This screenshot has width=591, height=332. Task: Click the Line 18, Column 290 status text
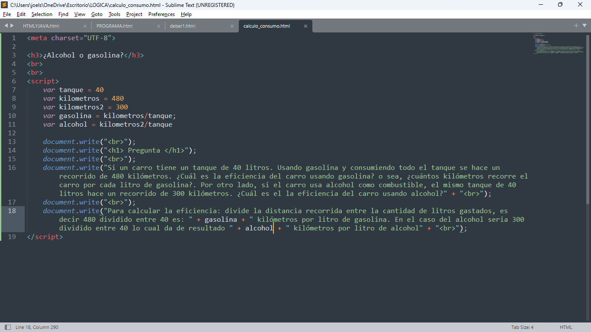37,327
